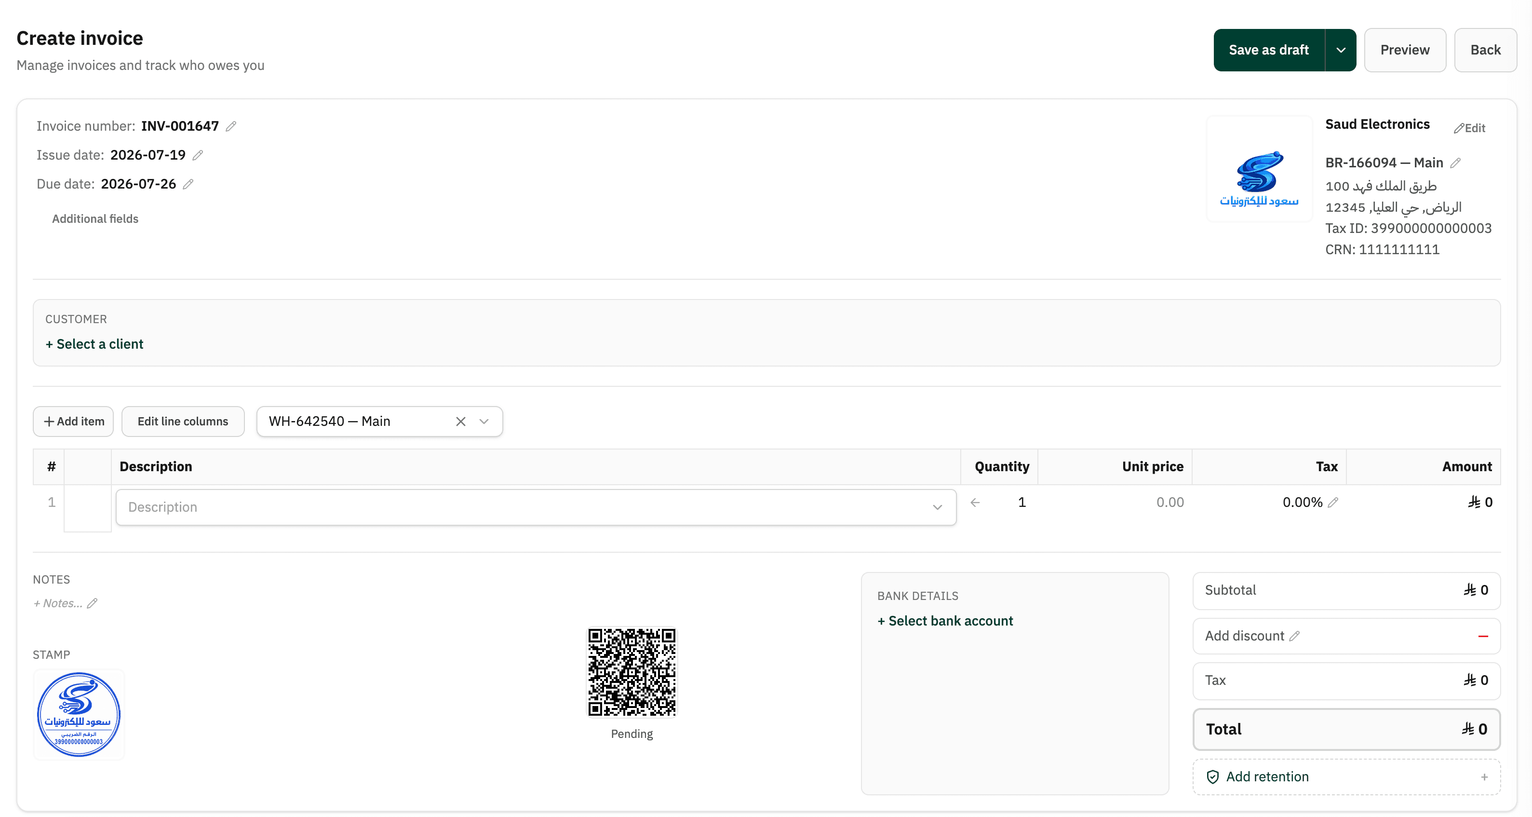This screenshot has width=1532, height=817.
Task: Edit the issue date pencil icon
Action: 198,155
